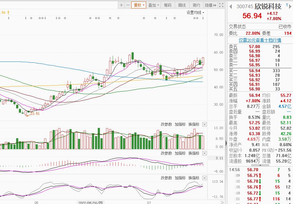Image resolution: width=293 pixels, height=204 pixels.
Task: Open link 仅需20元查看十档行情
Action: pos(260,40)
